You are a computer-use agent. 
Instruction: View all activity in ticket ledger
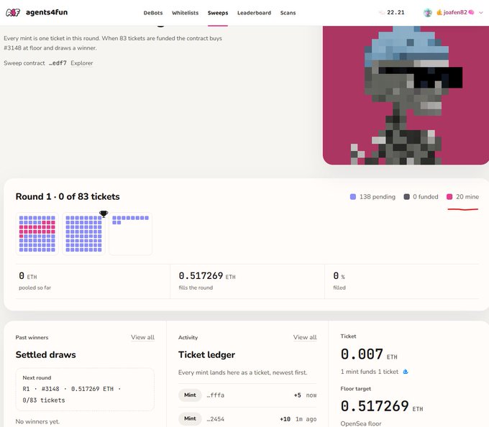(305, 337)
